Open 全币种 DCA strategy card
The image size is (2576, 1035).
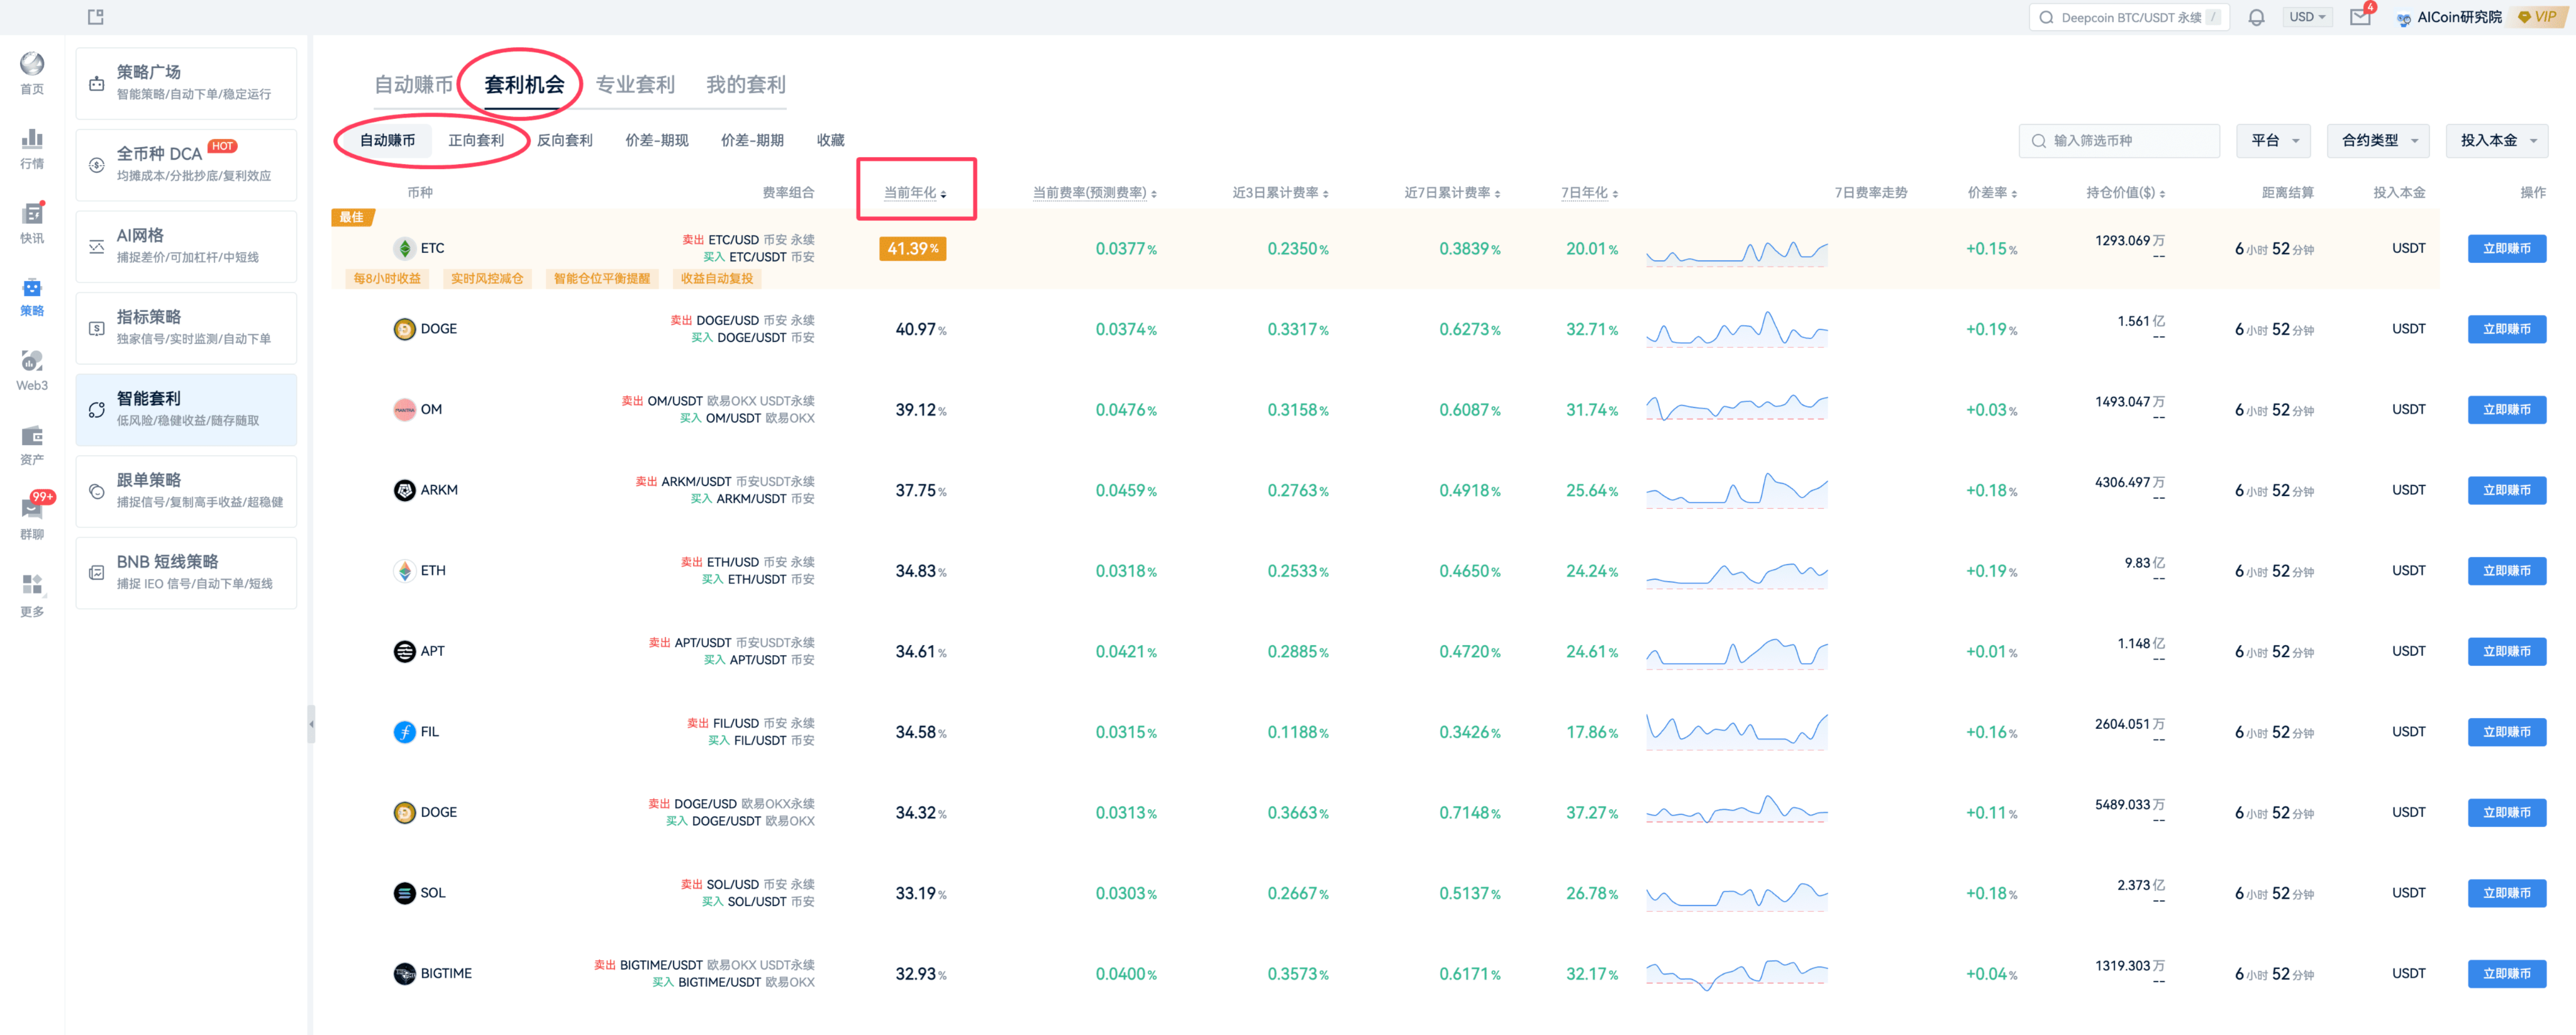[x=186, y=165]
